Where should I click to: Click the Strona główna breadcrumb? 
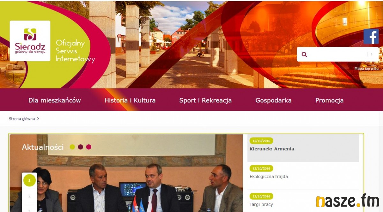pyautogui.click(x=22, y=119)
